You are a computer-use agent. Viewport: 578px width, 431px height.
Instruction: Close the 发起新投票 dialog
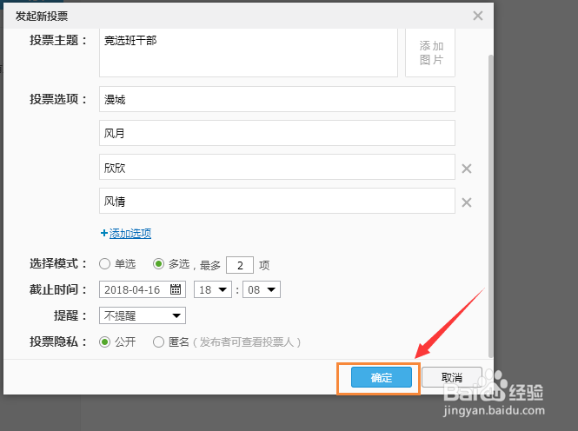click(x=478, y=16)
